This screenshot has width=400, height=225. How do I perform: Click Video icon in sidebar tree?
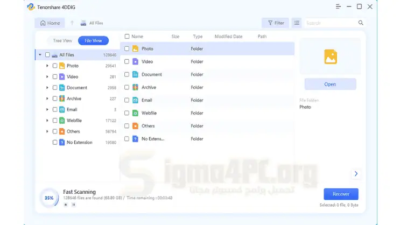coord(62,77)
